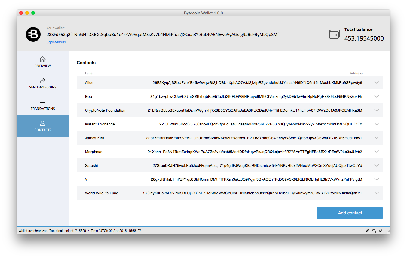The image size is (407, 258).
Task: Click the address starting 27SrbeDKJN
Action: point(257,166)
